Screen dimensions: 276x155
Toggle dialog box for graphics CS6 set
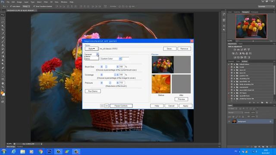click(x=232, y=76)
